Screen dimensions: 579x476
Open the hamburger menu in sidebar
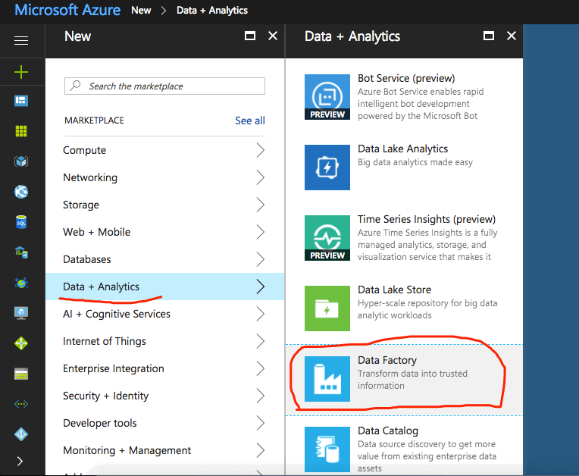click(x=21, y=40)
